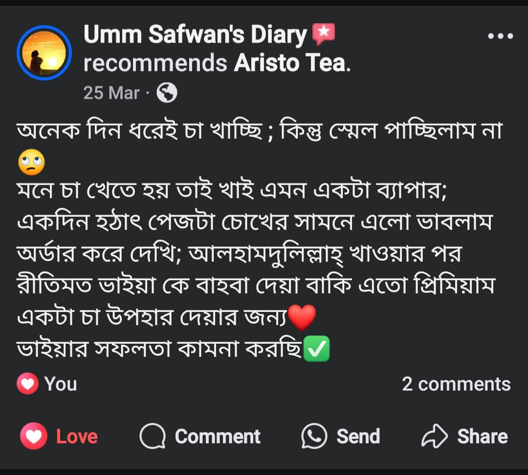Click the Share arrow icon

[x=434, y=436]
